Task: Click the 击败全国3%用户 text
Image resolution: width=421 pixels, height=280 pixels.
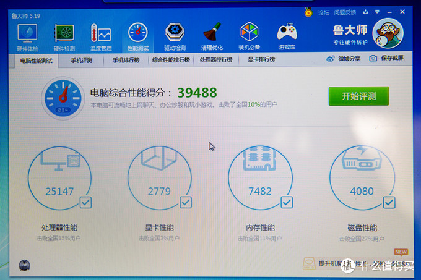Action: click(159, 238)
